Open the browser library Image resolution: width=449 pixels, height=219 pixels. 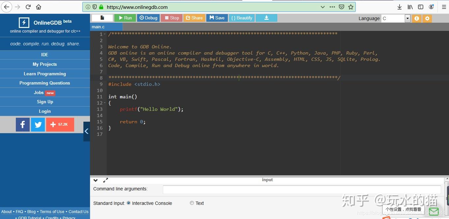pyautogui.click(x=410, y=7)
